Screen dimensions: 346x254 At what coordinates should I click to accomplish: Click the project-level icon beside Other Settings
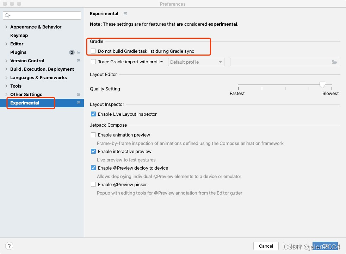tap(79, 94)
